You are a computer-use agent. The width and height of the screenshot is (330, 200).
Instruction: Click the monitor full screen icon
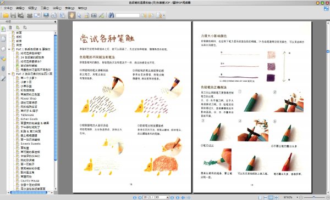tap(46, 15)
